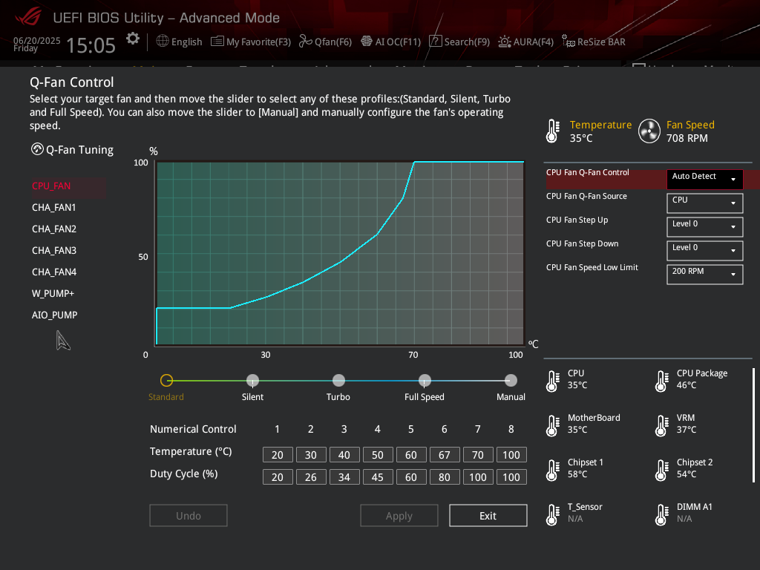This screenshot has width=760, height=570.
Task: Click the Qfan(F6) text in the header
Action: tap(333, 42)
